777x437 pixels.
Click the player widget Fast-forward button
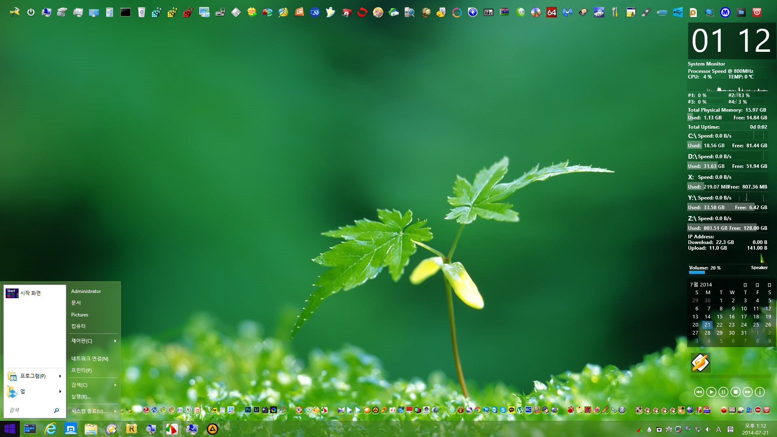tap(747, 392)
